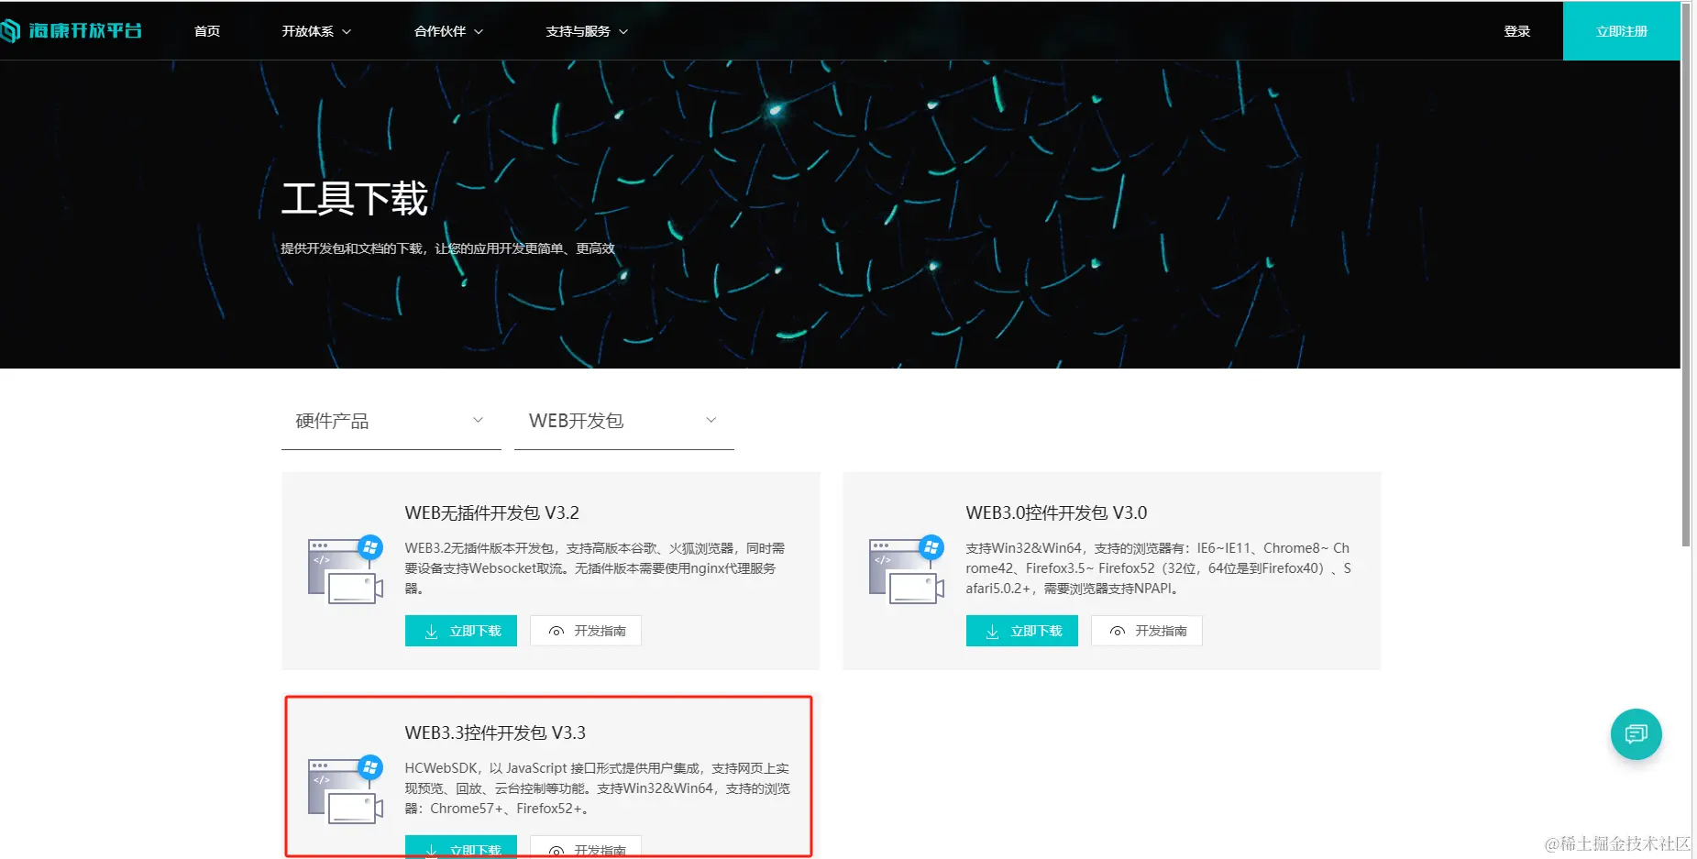Open the floating chat support icon
This screenshot has width=1697, height=859.
coord(1636,734)
